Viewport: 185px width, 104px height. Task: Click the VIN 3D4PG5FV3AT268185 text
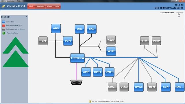[169, 8]
